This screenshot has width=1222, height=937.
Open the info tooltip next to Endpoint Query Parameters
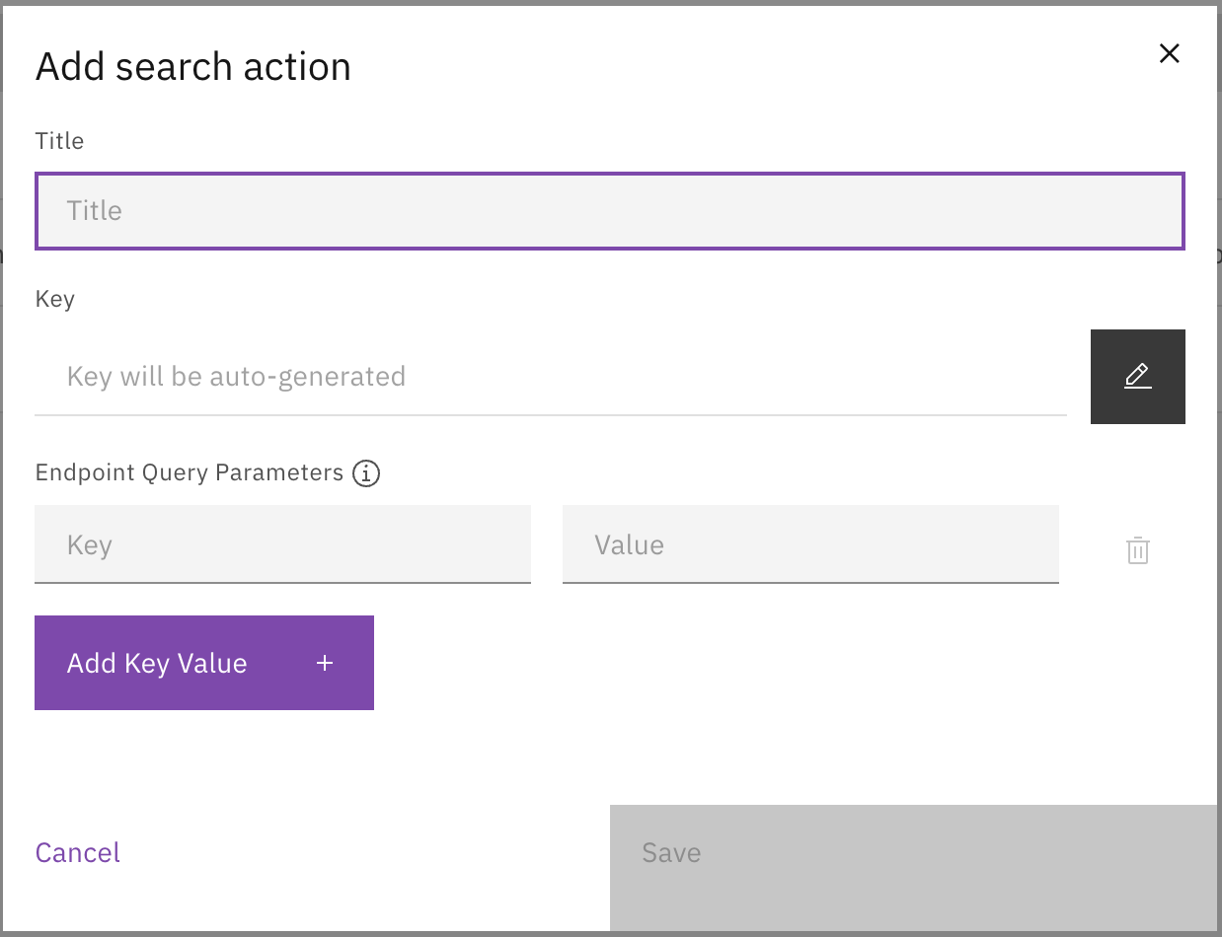click(365, 473)
